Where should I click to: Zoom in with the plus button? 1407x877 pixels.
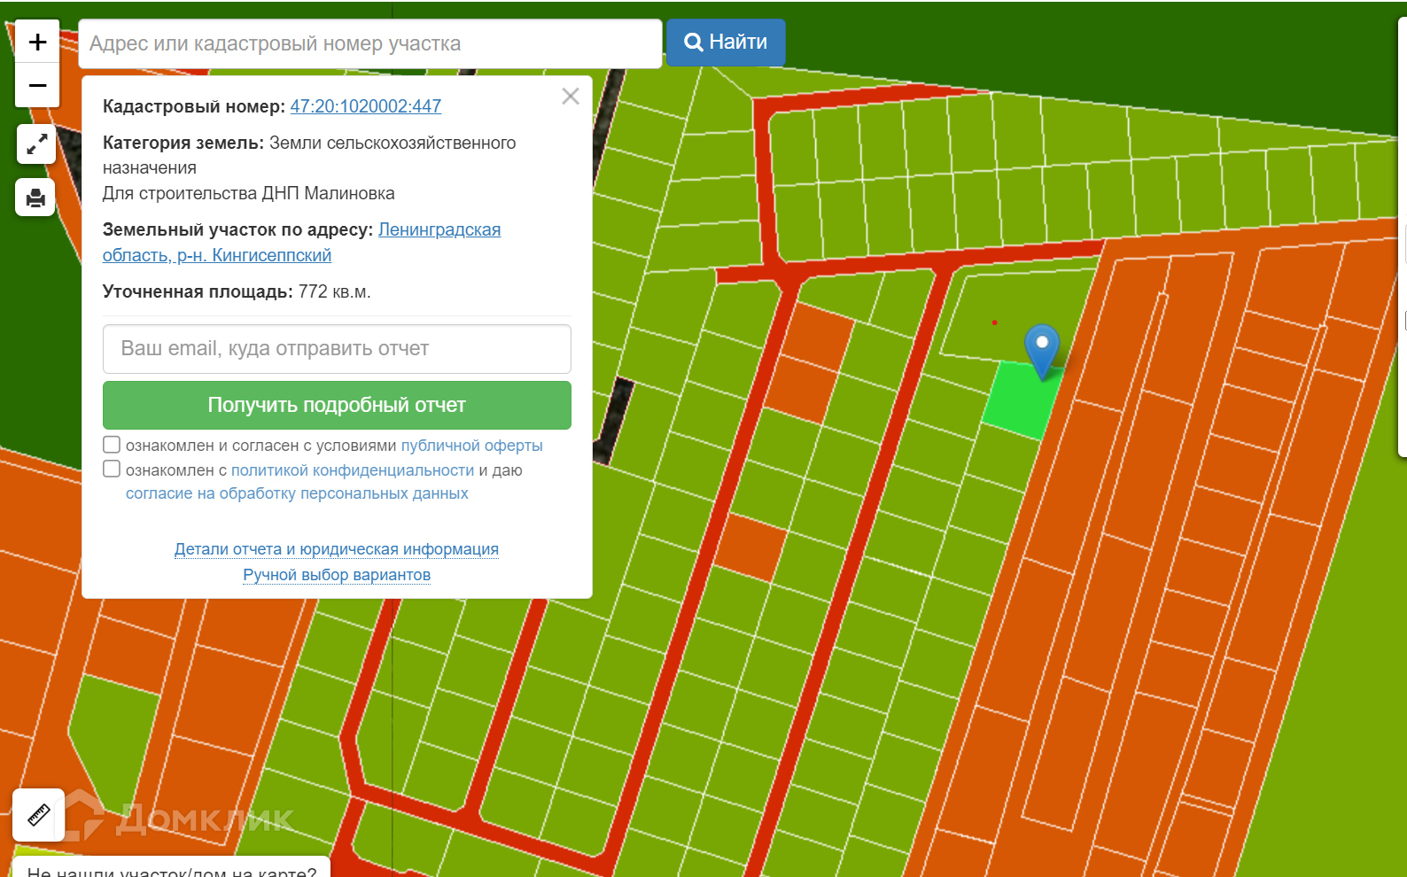click(37, 42)
